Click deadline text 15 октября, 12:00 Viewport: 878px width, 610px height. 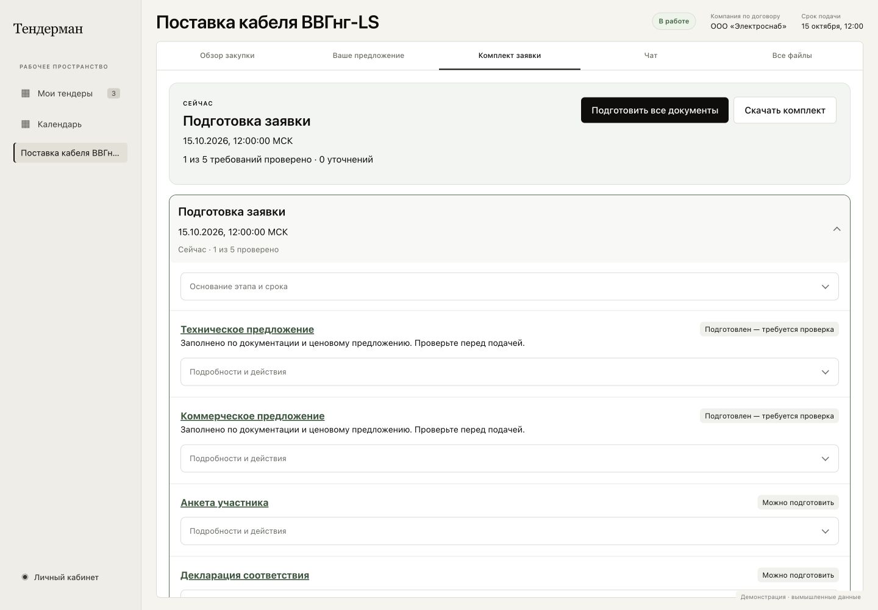[x=832, y=26]
